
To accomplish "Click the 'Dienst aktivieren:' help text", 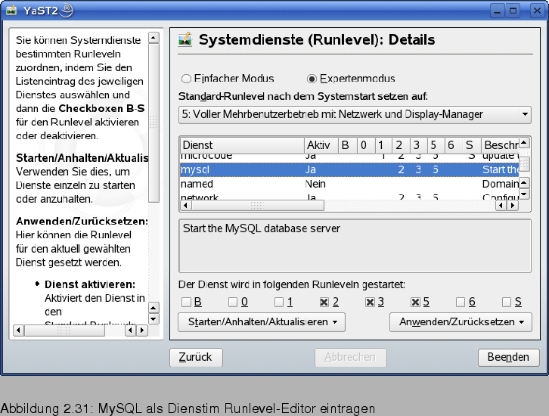I will click(90, 284).
